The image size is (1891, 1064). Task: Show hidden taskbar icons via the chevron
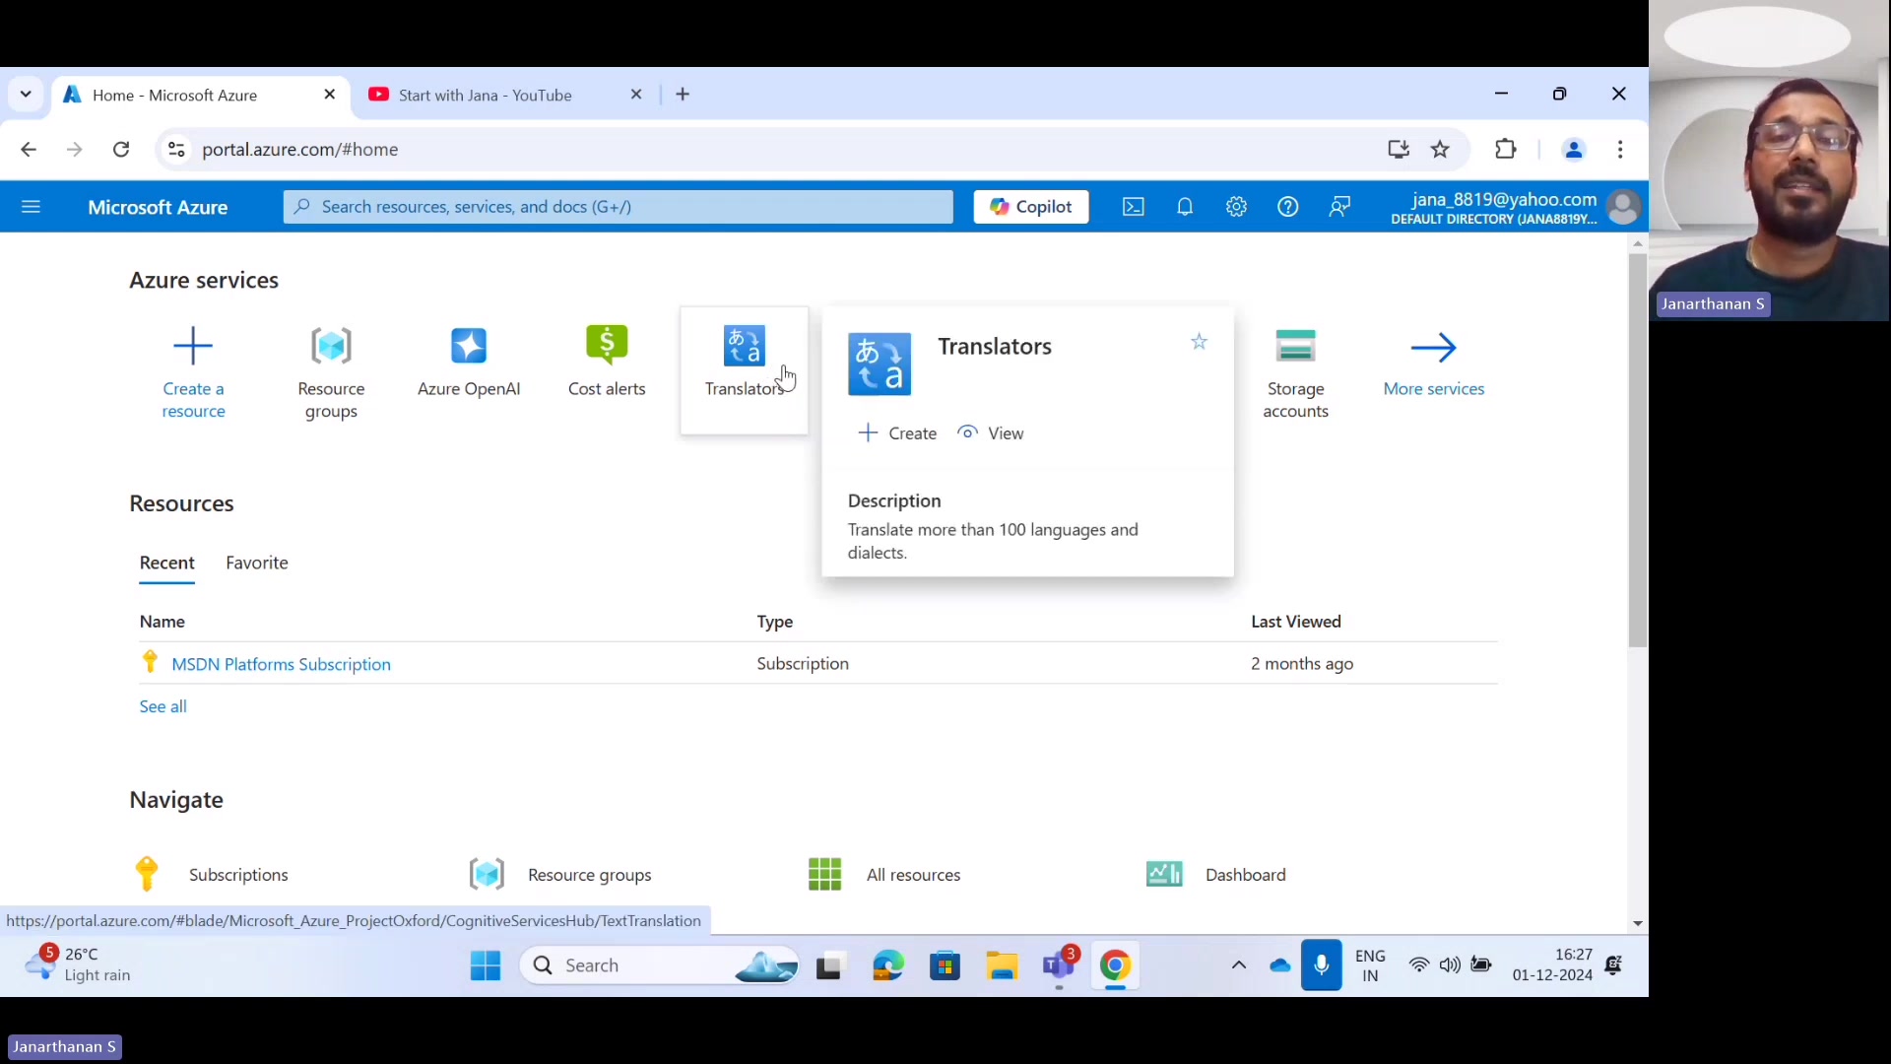point(1238,965)
